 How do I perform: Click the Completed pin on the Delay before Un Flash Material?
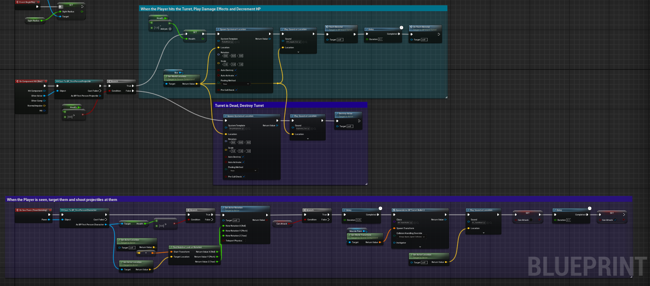(x=399, y=34)
